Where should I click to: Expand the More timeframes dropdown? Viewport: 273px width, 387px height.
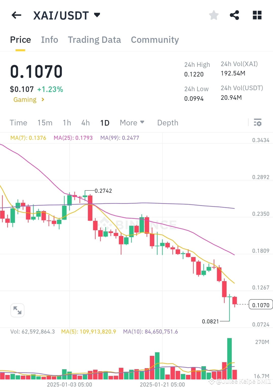coord(132,123)
